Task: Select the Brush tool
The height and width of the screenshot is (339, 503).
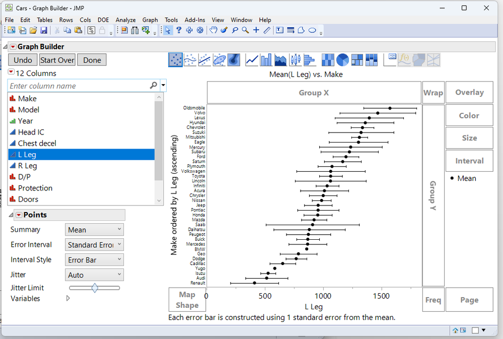Action: (224, 30)
